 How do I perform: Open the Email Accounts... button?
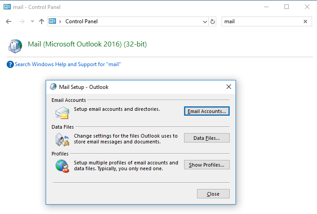click(206, 111)
